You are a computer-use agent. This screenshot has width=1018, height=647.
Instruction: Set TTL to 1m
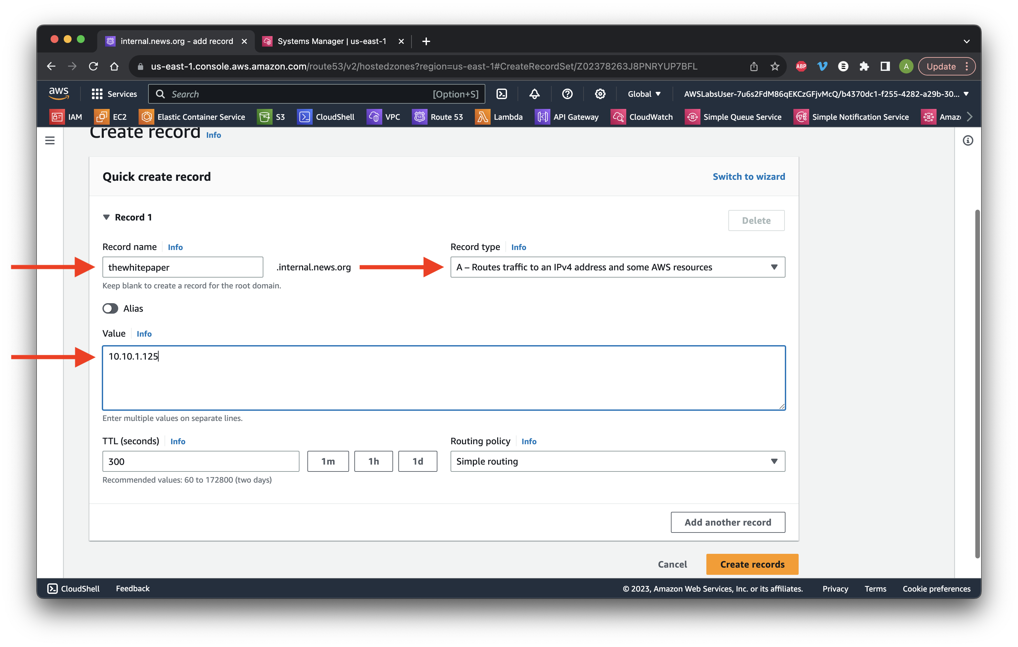(x=328, y=461)
